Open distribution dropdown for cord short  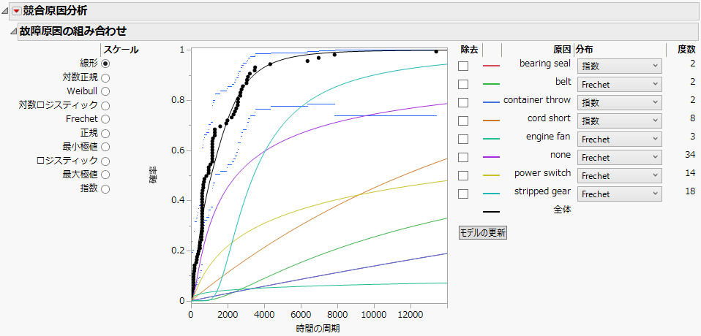620,121
